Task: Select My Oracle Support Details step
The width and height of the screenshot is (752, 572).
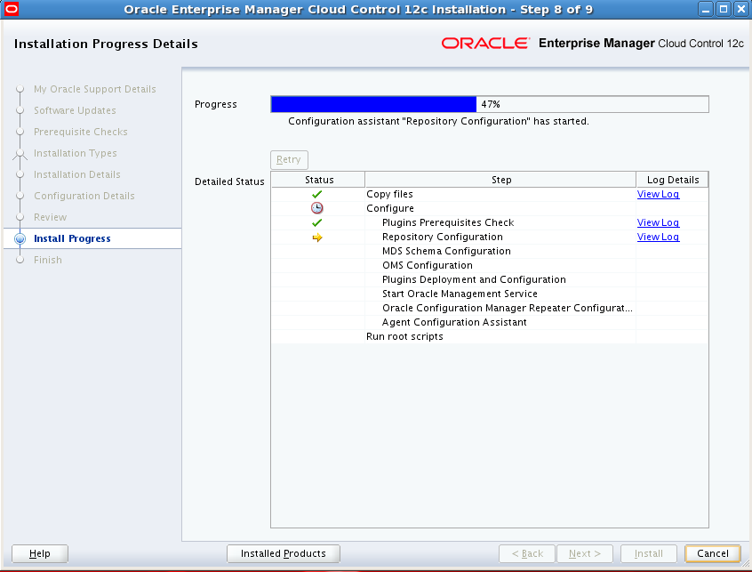Action: (95, 89)
